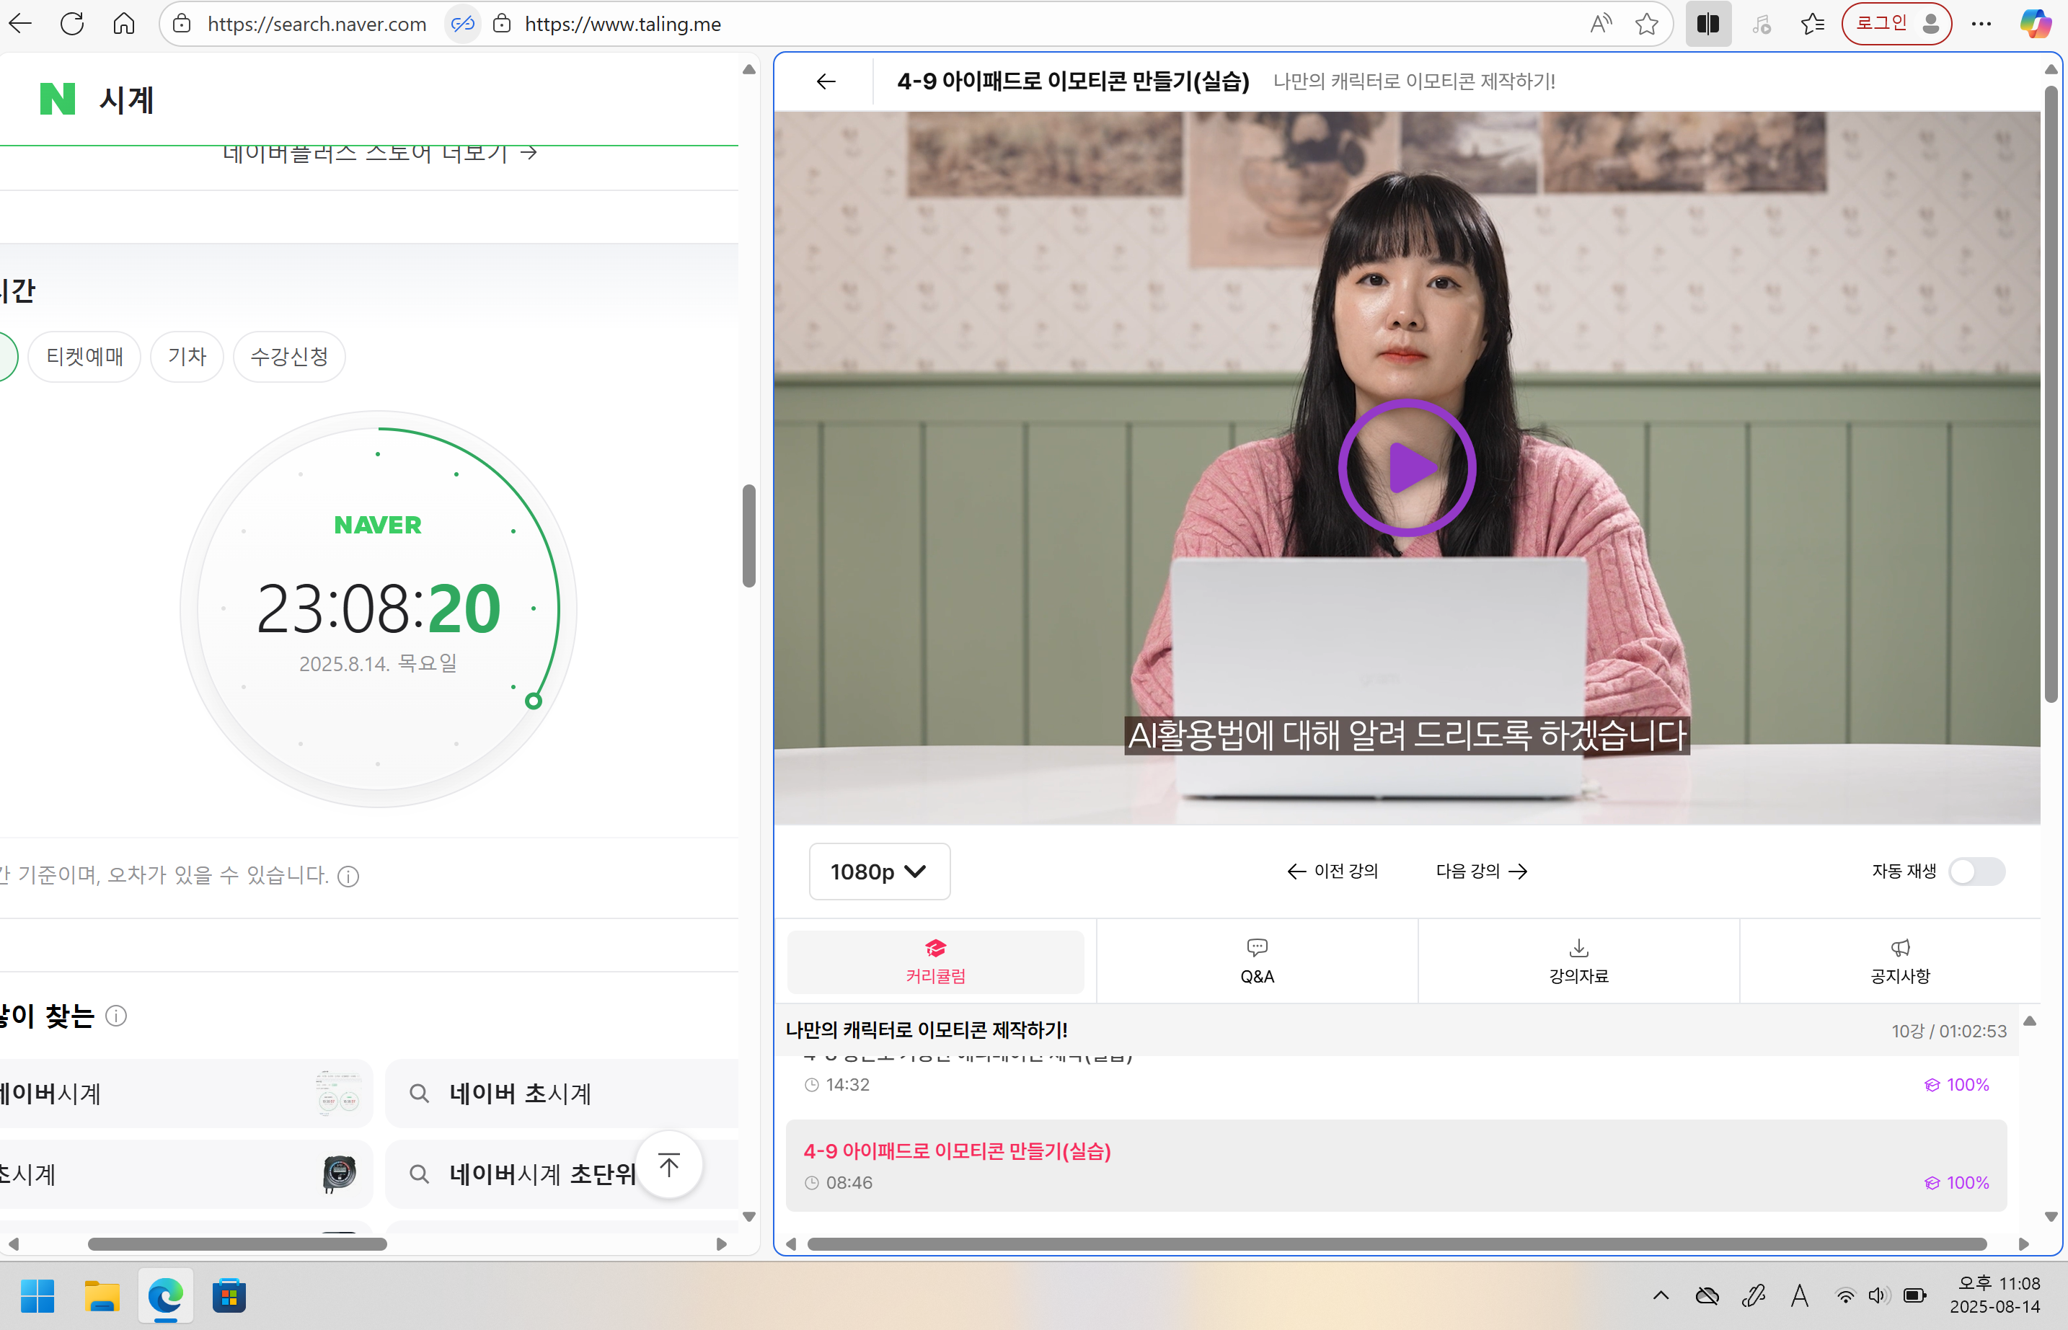2068x1330 pixels.
Task: Collapse the curriculum section with up triangle
Action: [x=2029, y=1021]
